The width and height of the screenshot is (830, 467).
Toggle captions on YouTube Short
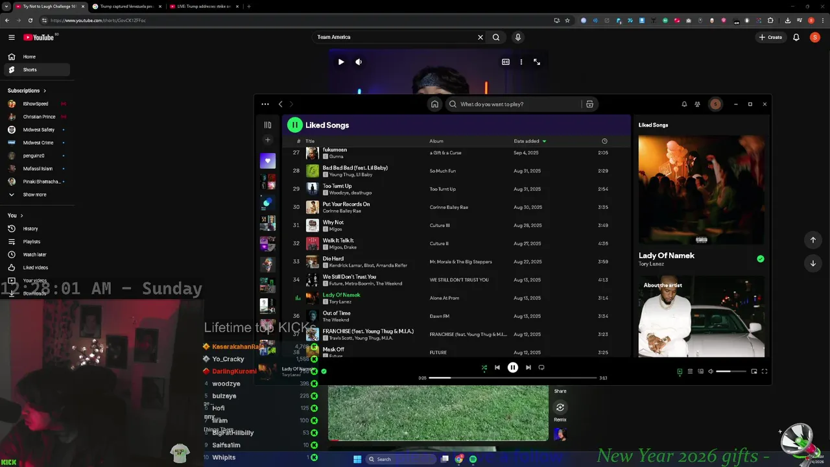click(506, 62)
